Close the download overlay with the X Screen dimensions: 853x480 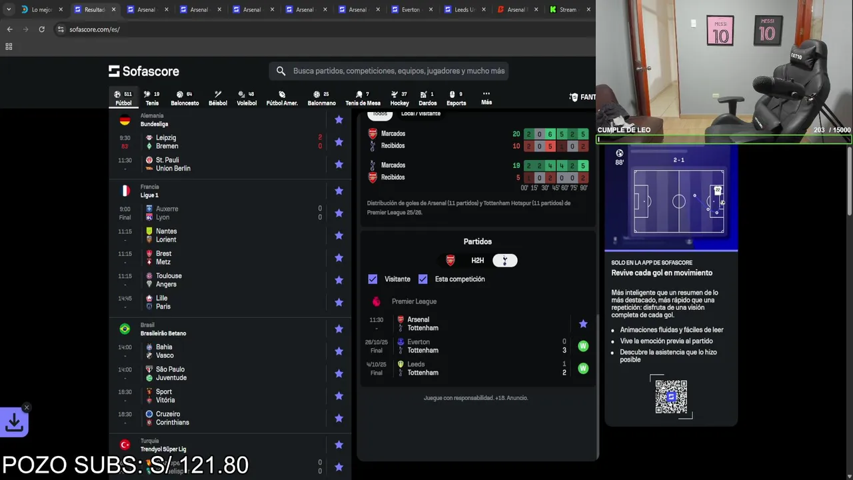[x=27, y=407]
